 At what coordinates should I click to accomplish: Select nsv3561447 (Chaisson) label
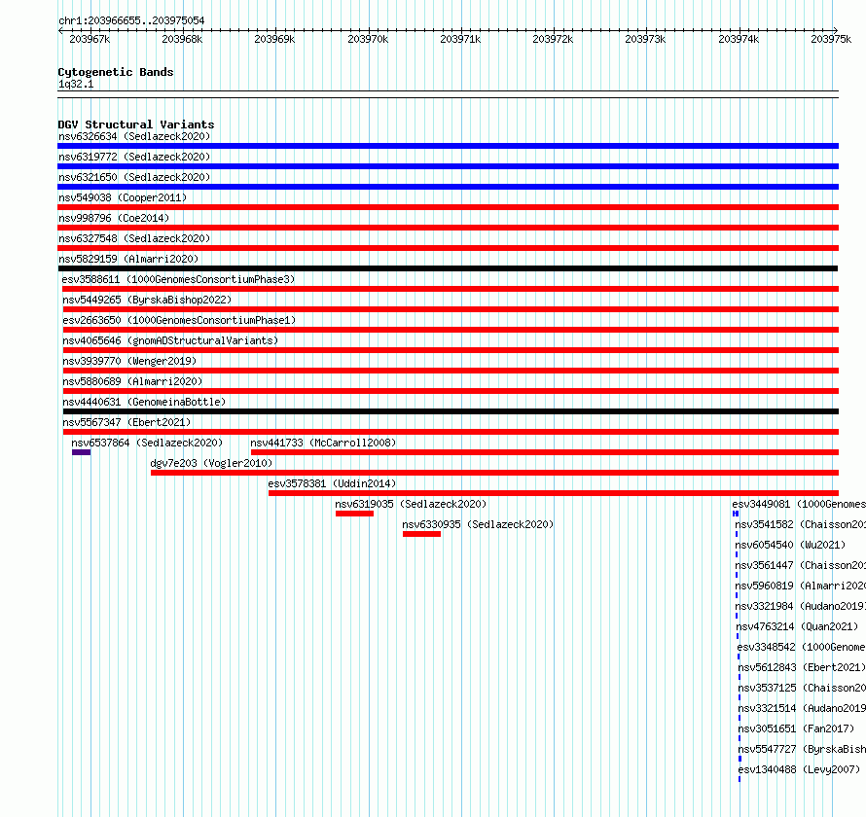click(800, 565)
